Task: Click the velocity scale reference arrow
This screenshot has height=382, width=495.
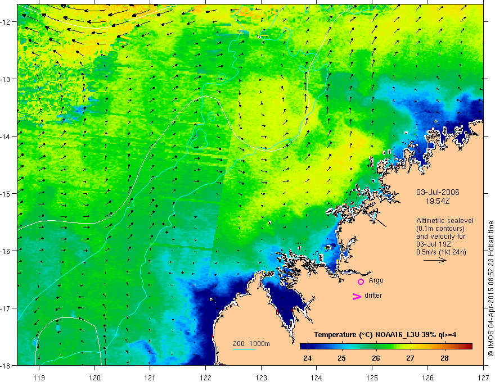Action: tap(435, 260)
